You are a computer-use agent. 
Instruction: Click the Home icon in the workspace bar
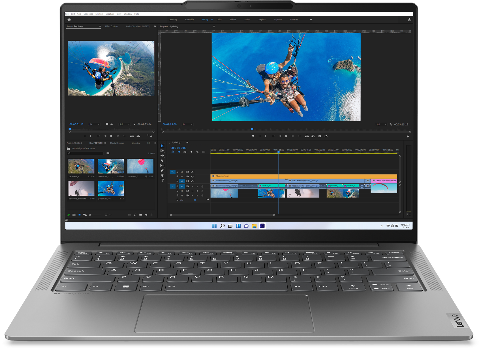[x=69, y=19]
